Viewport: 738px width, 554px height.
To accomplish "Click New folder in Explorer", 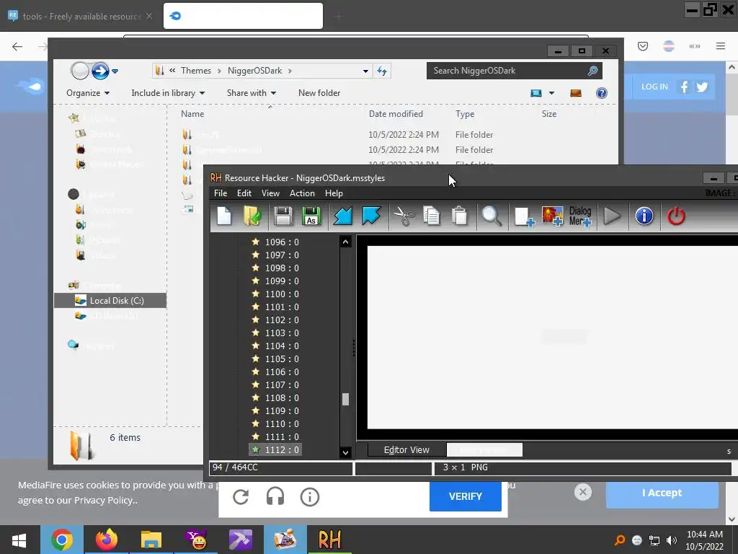I will (319, 93).
